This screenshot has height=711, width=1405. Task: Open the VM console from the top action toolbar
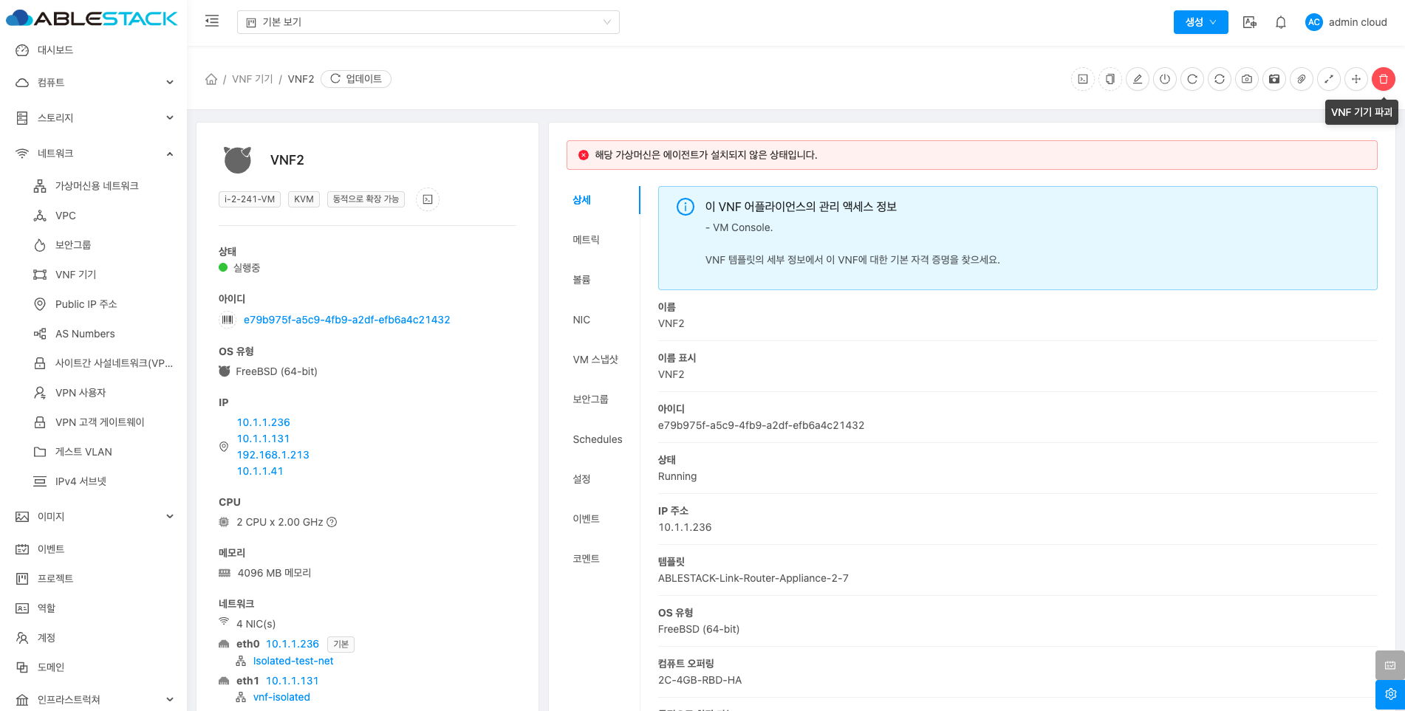[x=1083, y=79]
